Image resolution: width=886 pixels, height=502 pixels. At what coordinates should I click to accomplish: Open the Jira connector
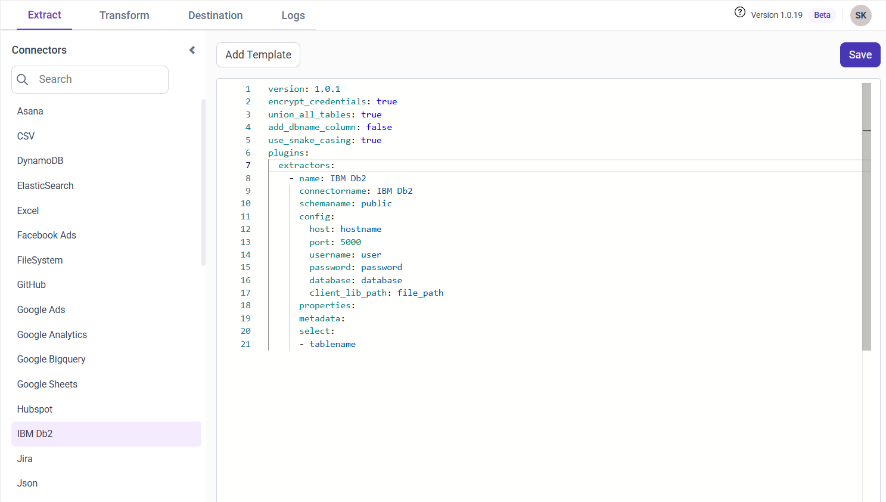pyautogui.click(x=24, y=458)
